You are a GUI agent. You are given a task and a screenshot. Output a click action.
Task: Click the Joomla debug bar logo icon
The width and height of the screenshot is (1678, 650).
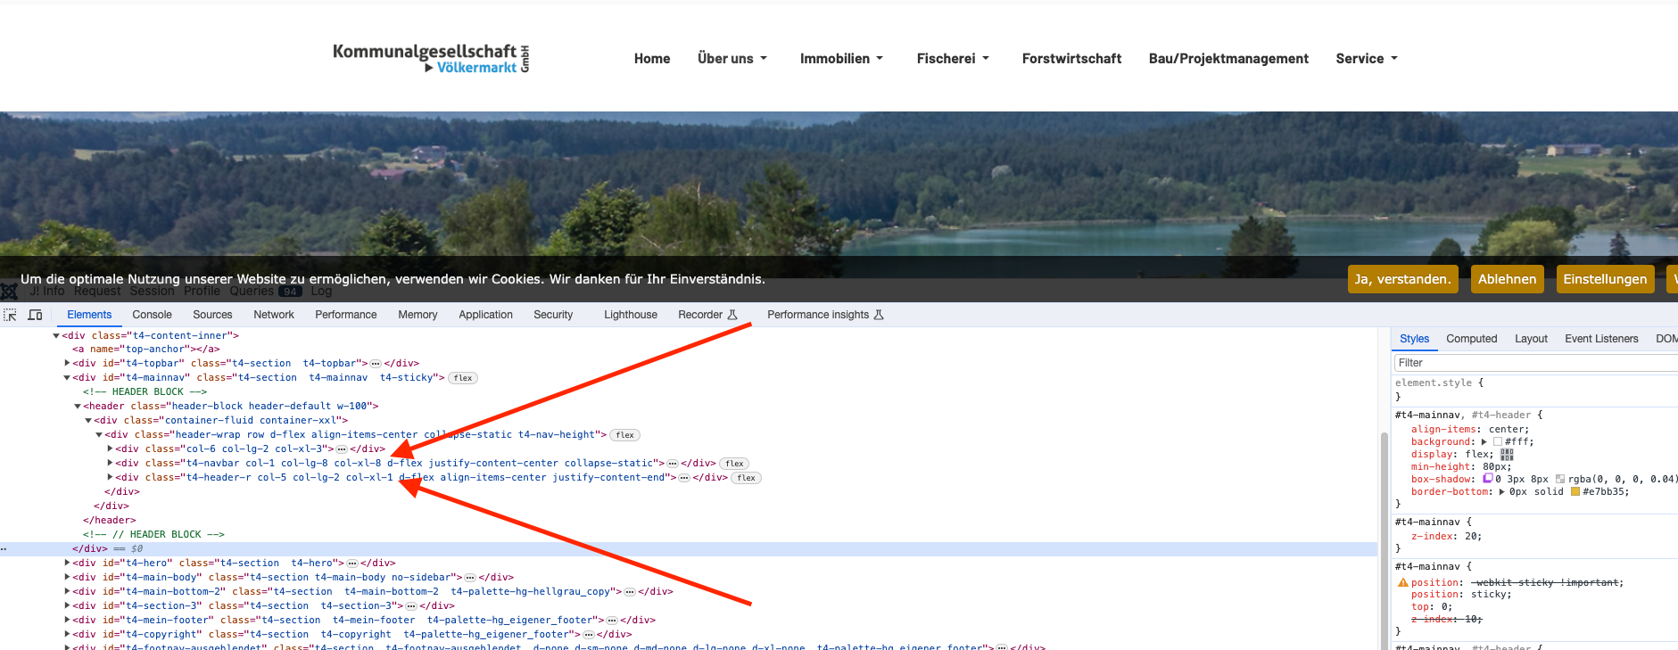pos(9,291)
